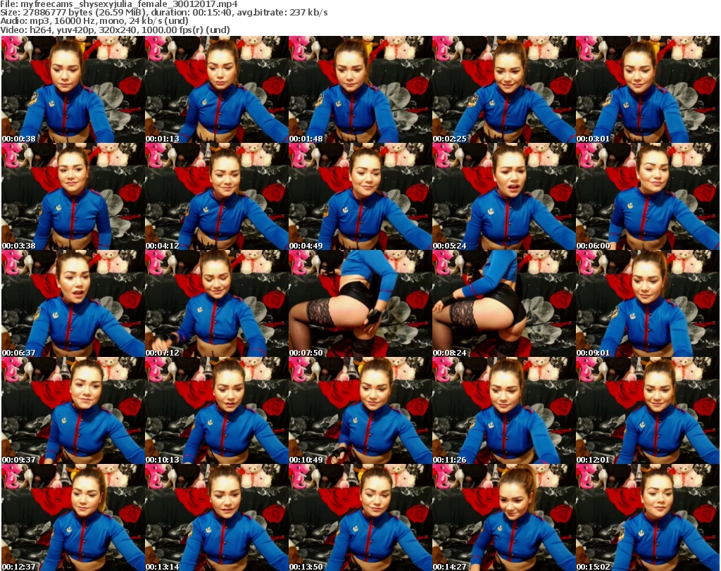Click the thumbnail labeled 00:04:49

pos(360,196)
